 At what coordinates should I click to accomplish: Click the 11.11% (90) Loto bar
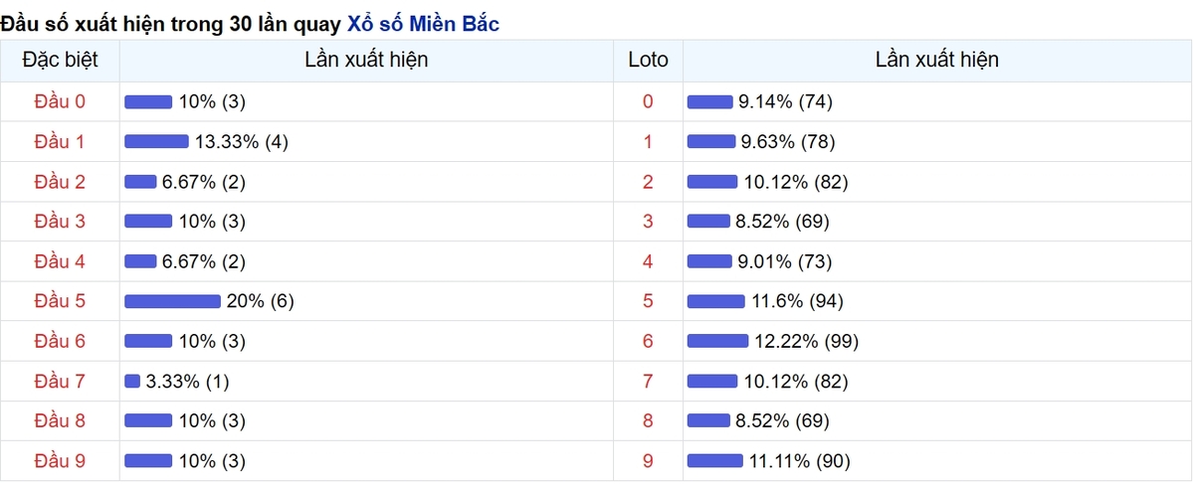coord(715,461)
